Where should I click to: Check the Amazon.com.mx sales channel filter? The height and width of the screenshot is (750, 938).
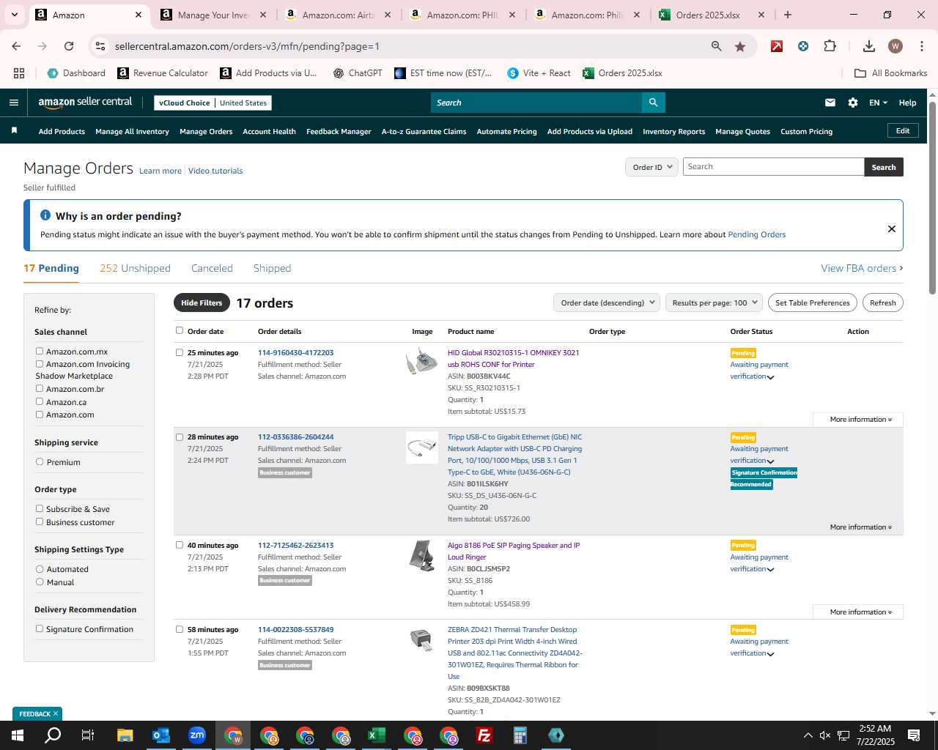click(40, 352)
